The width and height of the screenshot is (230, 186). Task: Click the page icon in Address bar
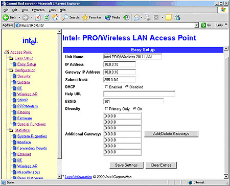point(17,25)
